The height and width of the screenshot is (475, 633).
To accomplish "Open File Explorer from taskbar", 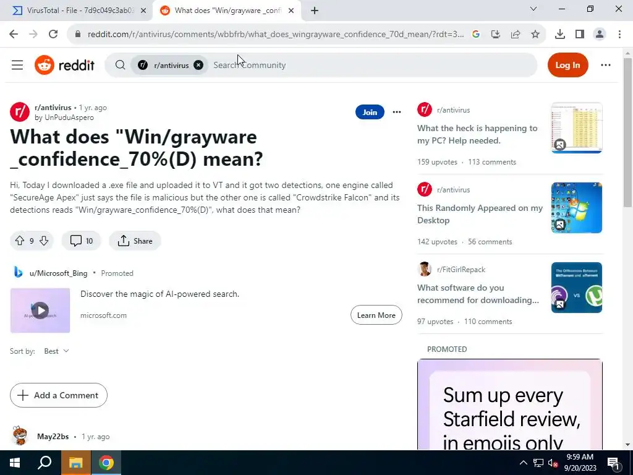I will [75, 463].
